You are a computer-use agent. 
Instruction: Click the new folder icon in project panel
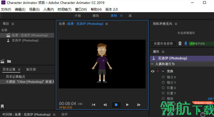[9, 61]
